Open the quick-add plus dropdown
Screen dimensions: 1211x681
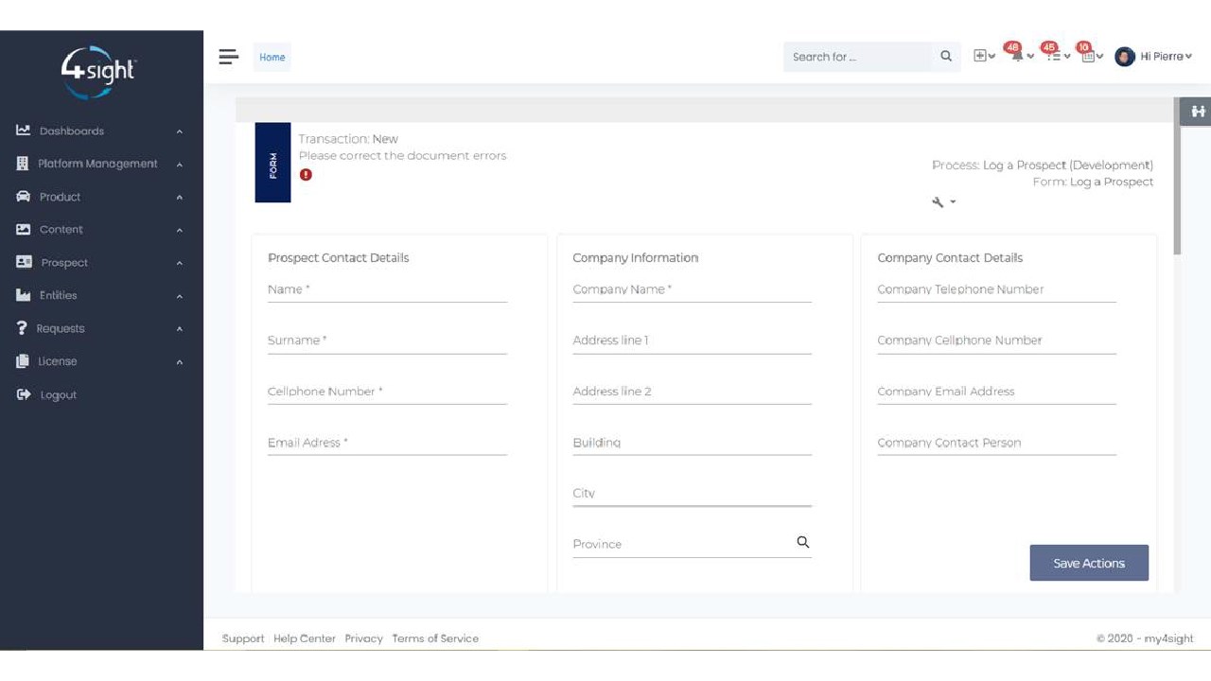tap(984, 57)
